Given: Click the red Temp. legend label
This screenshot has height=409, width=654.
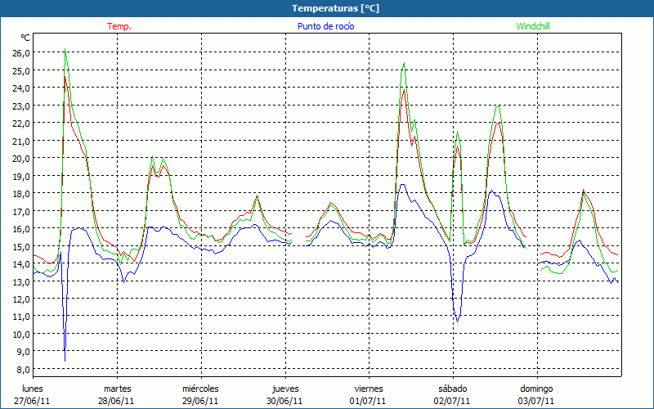Looking at the screenshot, I should (x=119, y=26).
